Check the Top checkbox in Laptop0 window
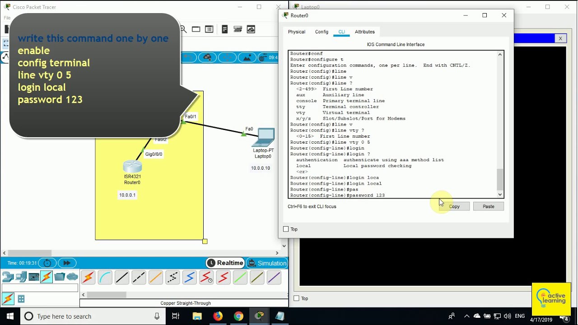 [296, 298]
